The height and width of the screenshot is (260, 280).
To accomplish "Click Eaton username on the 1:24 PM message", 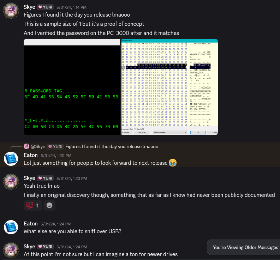I will pos(31,224).
